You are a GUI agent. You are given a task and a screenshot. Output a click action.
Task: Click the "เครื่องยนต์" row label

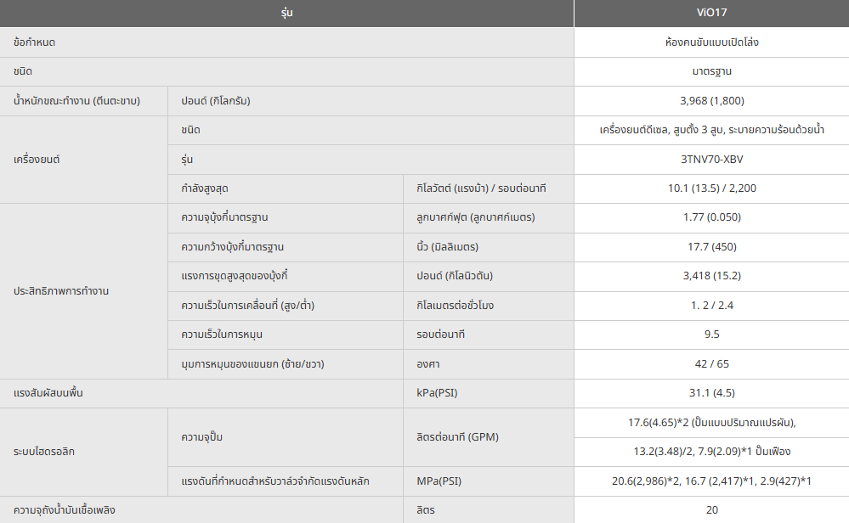tap(37, 159)
